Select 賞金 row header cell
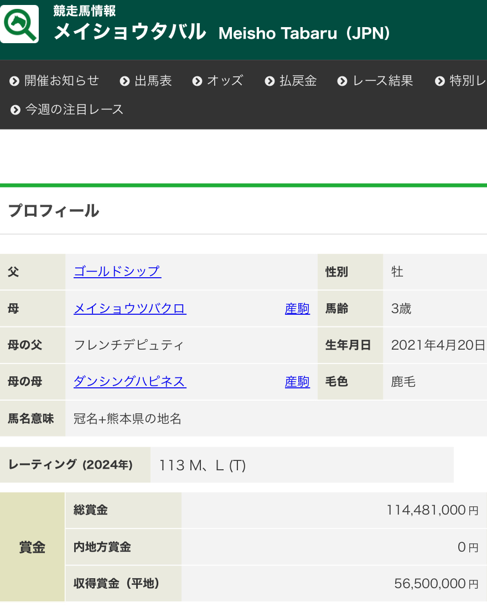This screenshot has width=487, height=607. 33,547
